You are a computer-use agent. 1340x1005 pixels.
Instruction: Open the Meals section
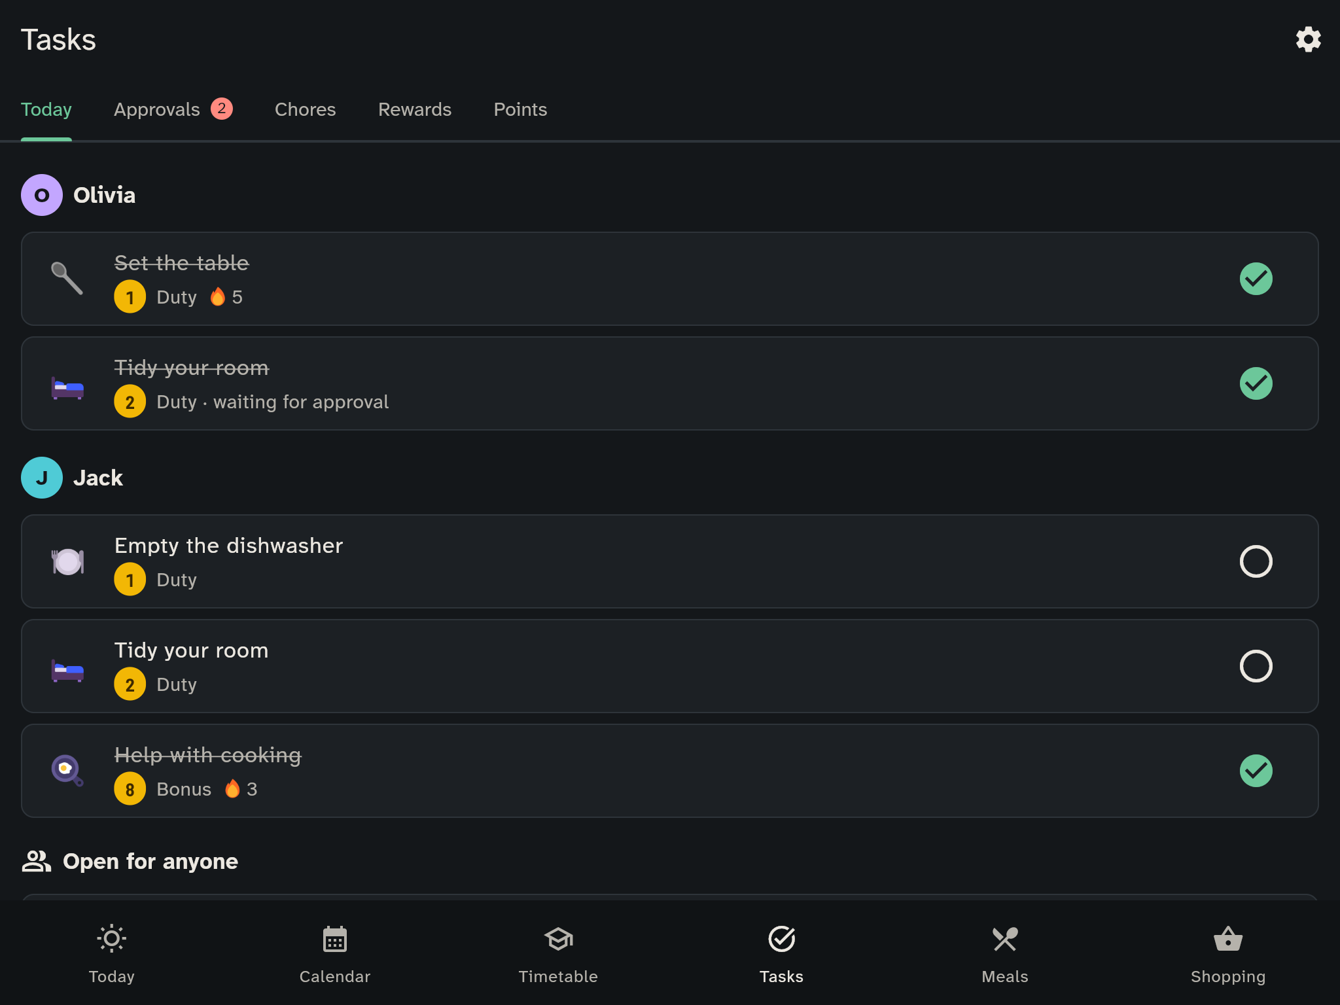click(1005, 953)
